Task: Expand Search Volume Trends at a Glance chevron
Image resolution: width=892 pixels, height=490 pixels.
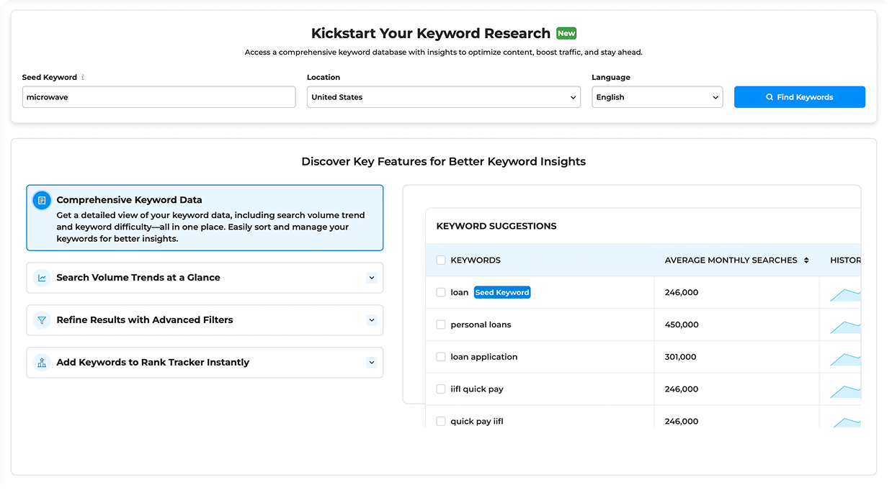Action: 372,278
